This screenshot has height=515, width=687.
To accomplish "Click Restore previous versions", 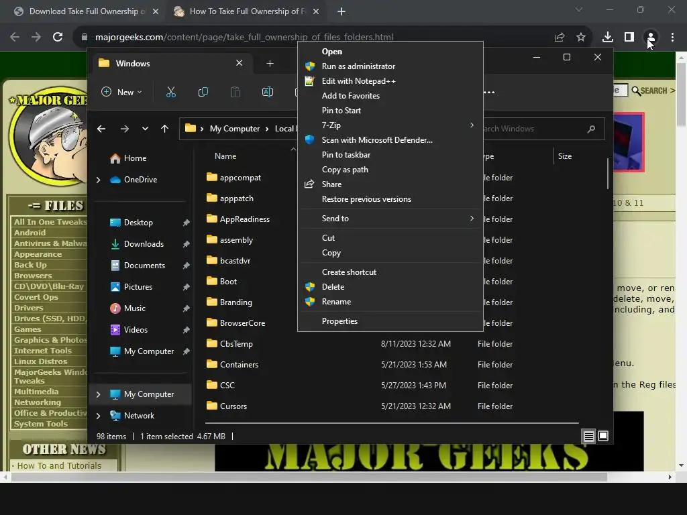I will tap(366, 199).
